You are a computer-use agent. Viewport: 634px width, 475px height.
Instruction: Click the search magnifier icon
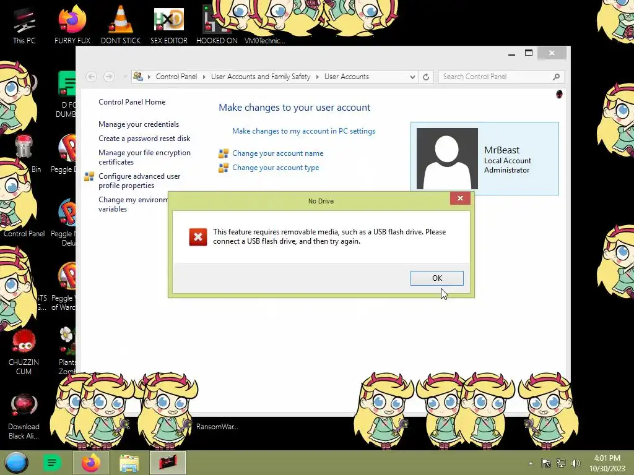(x=557, y=77)
